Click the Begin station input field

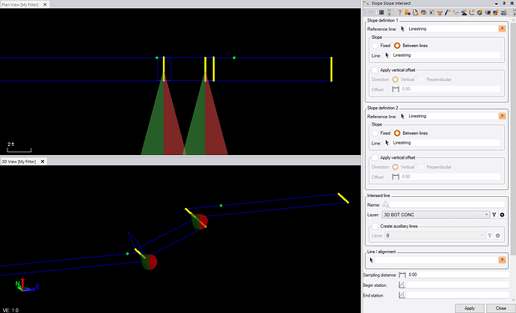(x=458, y=285)
